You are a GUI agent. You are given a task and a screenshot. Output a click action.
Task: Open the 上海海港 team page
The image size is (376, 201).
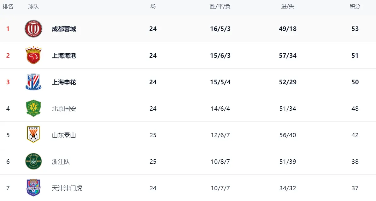(x=64, y=56)
